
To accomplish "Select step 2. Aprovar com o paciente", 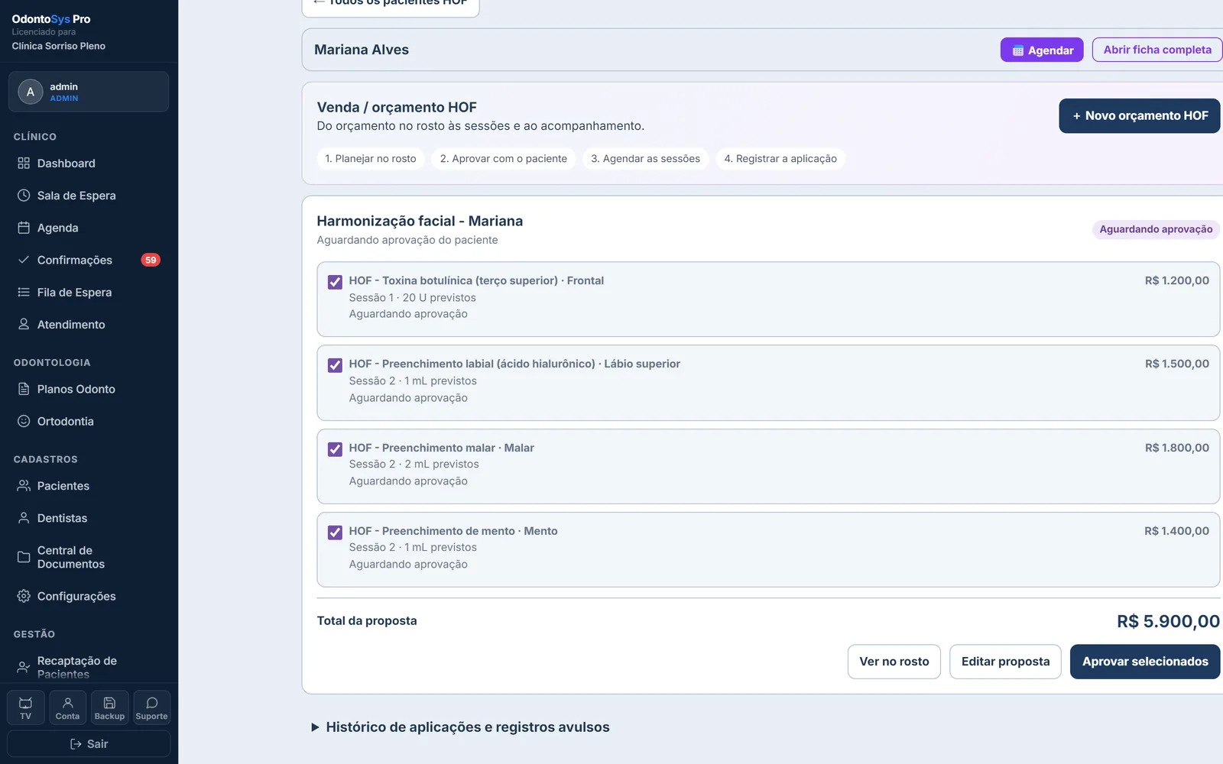I will pyautogui.click(x=504, y=159).
